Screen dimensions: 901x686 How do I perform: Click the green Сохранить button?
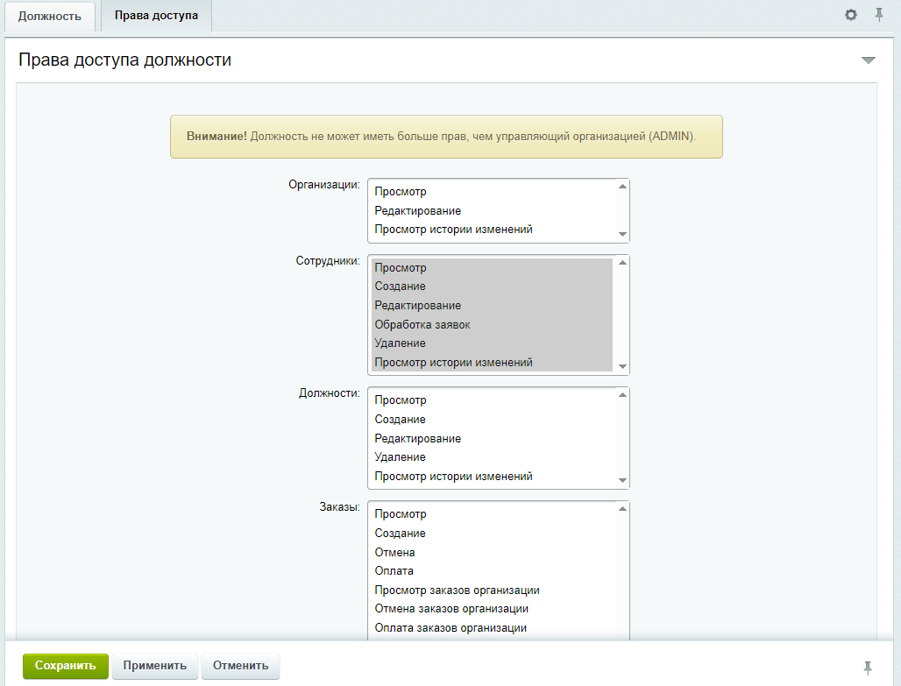pyautogui.click(x=66, y=666)
